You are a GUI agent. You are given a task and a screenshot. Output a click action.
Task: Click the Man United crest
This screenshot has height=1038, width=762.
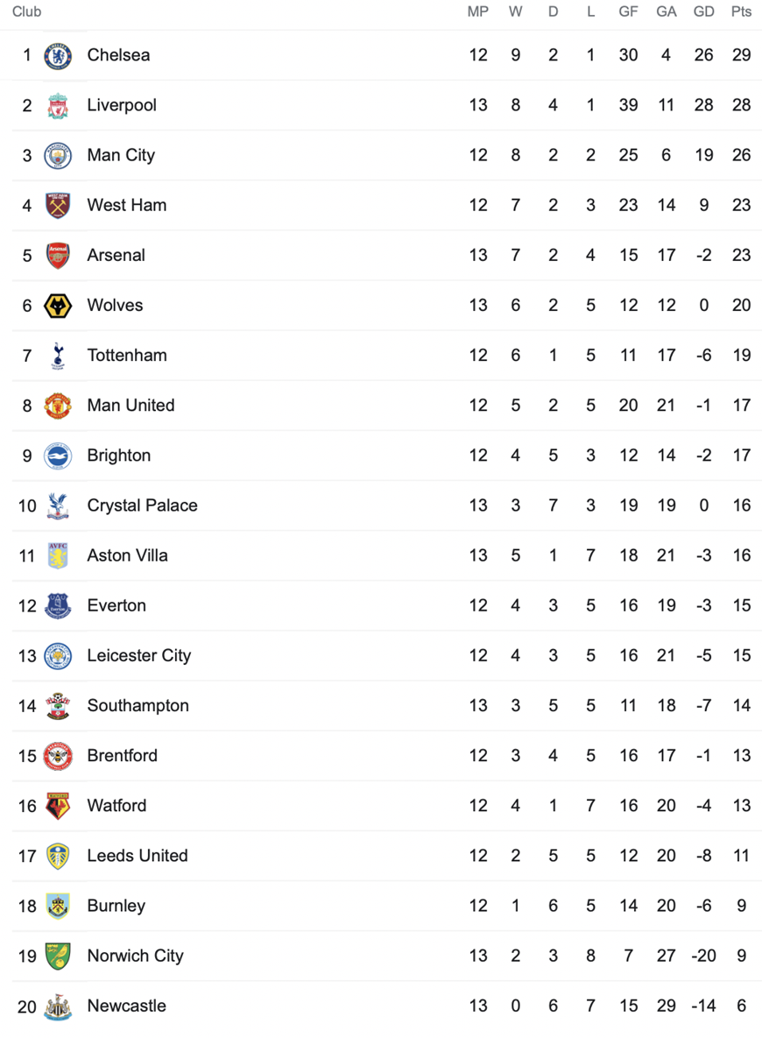(58, 406)
